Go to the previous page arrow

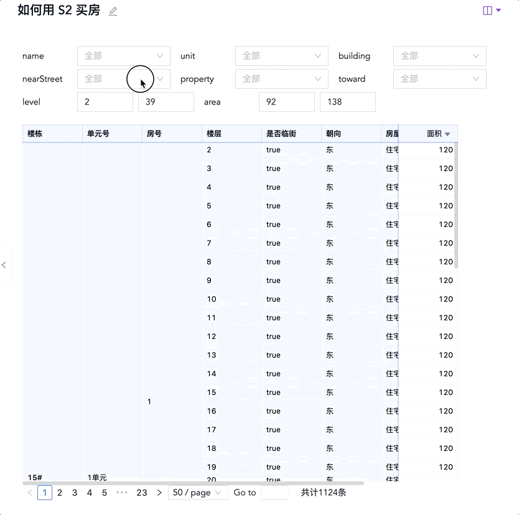tap(30, 493)
